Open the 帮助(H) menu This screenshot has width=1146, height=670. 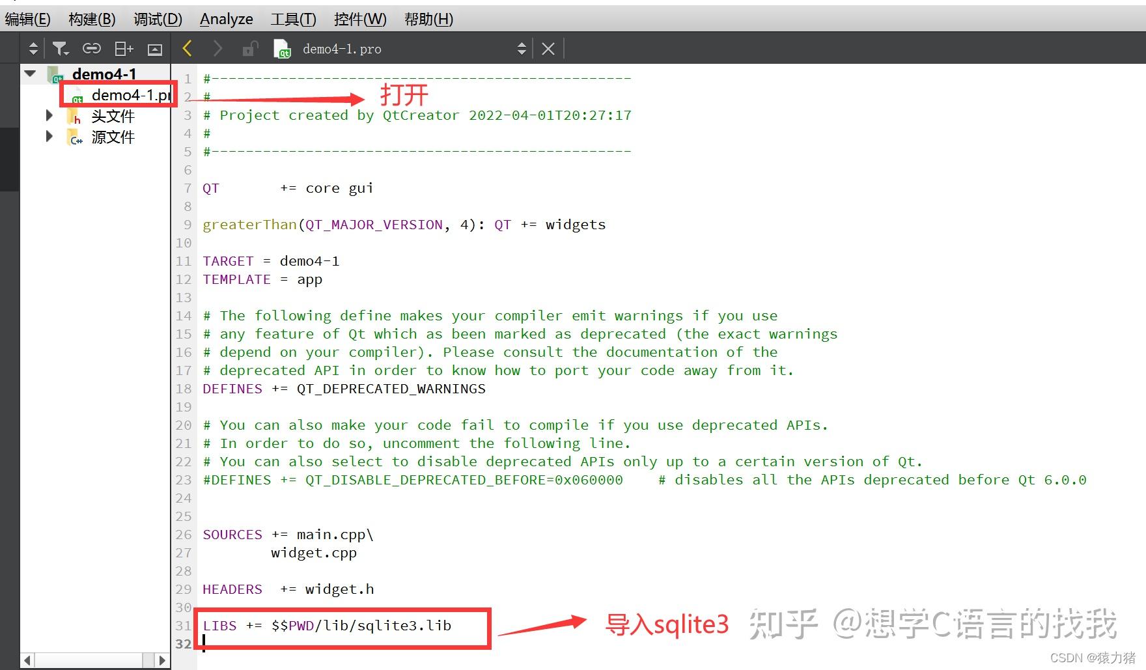(x=428, y=20)
